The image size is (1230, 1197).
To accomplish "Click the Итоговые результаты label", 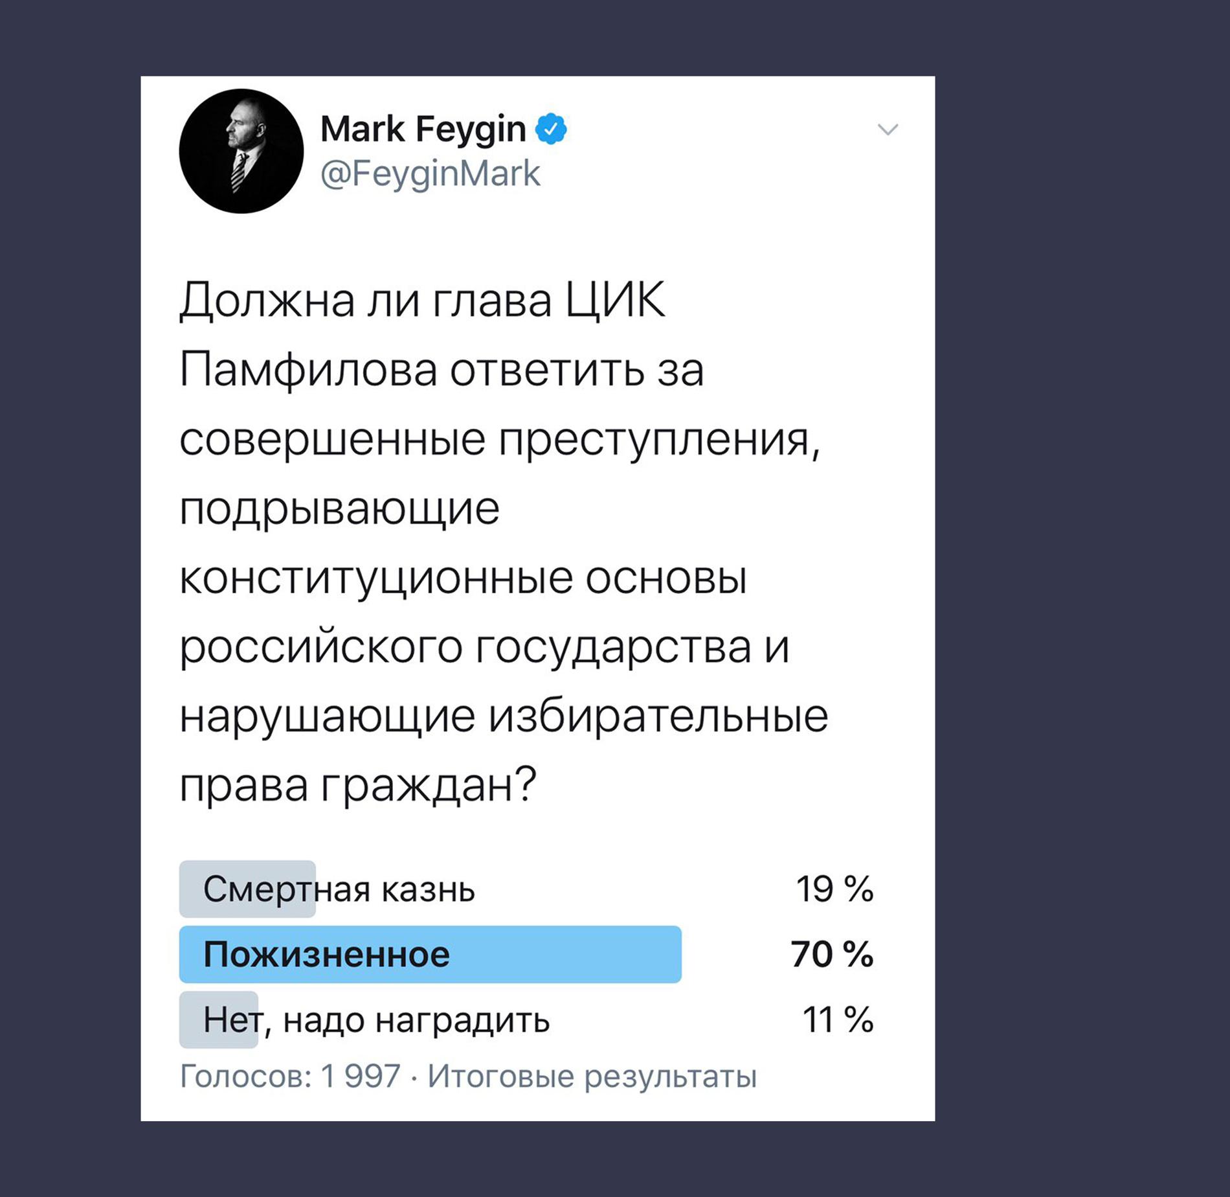I will (x=592, y=1076).
